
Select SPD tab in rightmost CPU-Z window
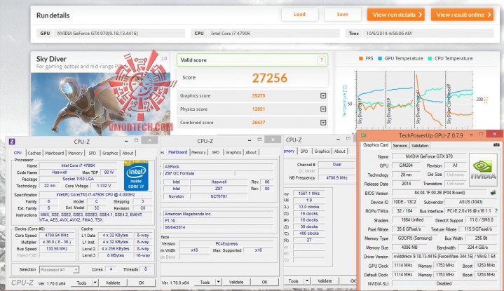304,151
